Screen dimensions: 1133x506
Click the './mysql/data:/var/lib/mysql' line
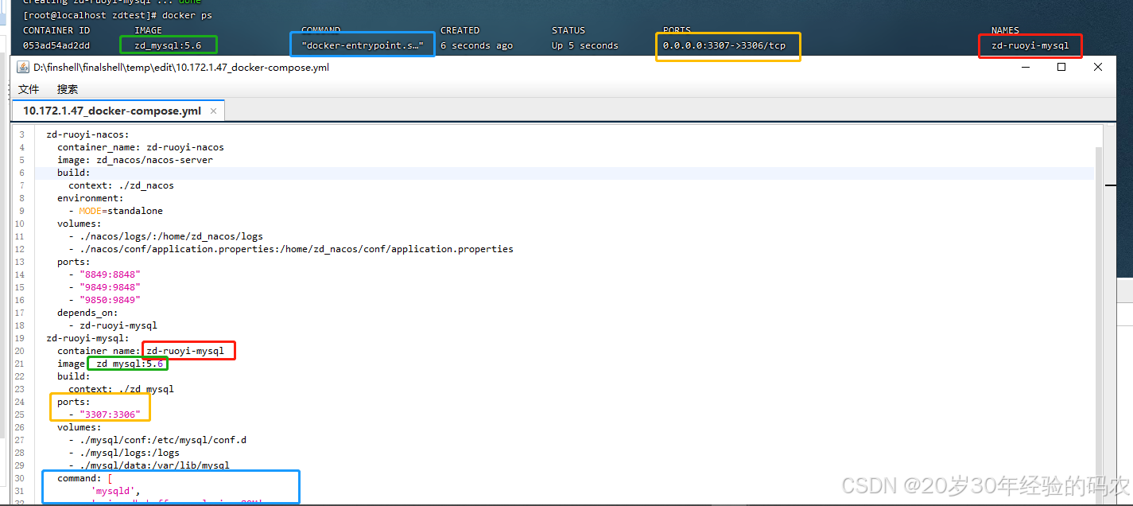pos(149,465)
